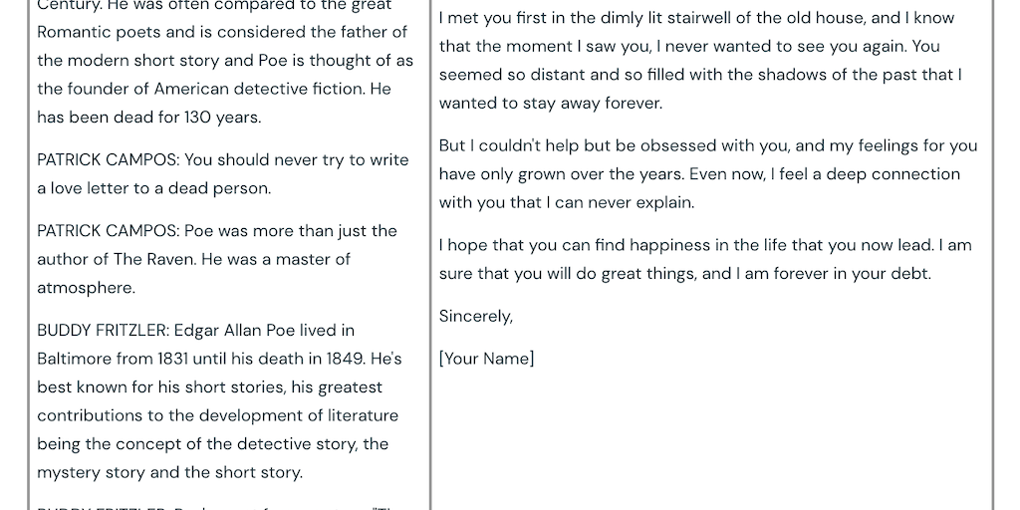This screenshot has width=1020, height=510.
Task: Click the "[Your Name]" placeholder text
Action: pos(486,359)
